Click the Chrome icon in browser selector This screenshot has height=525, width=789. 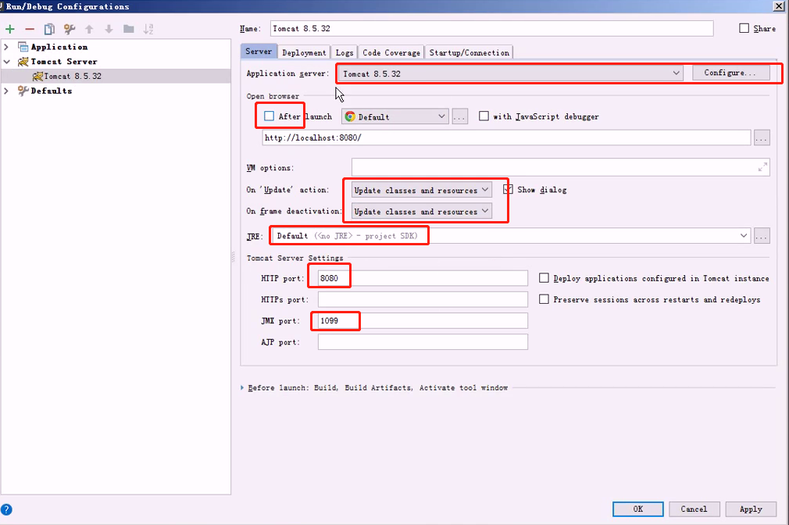pyautogui.click(x=350, y=116)
